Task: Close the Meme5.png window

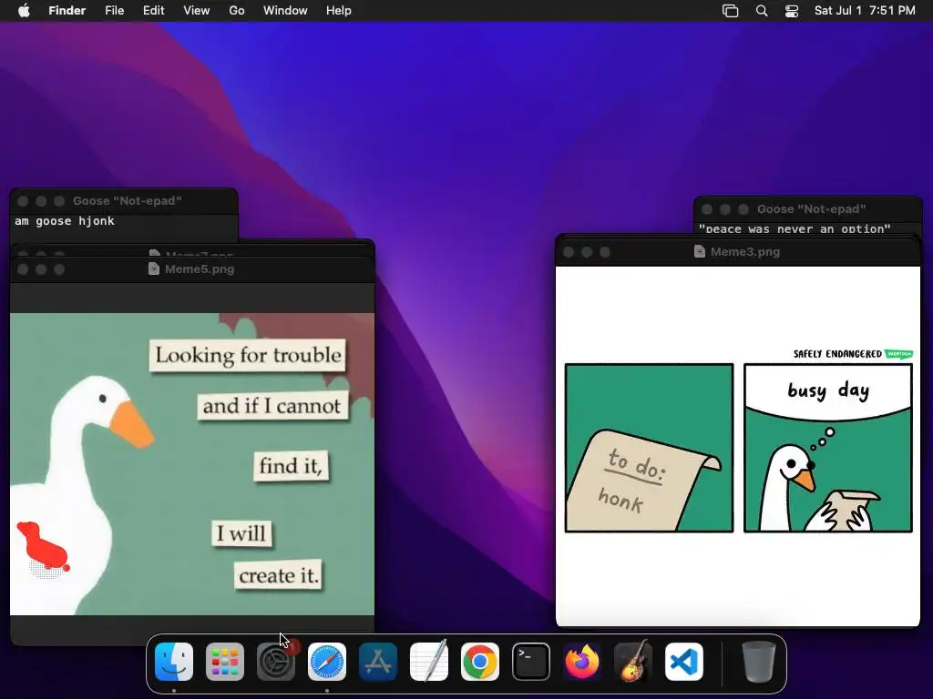Action: point(23,269)
